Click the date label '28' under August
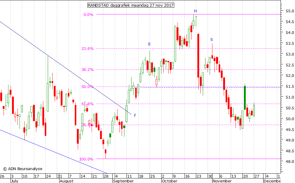 point(106,176)
